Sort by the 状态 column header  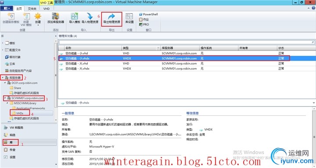[296, 48]
